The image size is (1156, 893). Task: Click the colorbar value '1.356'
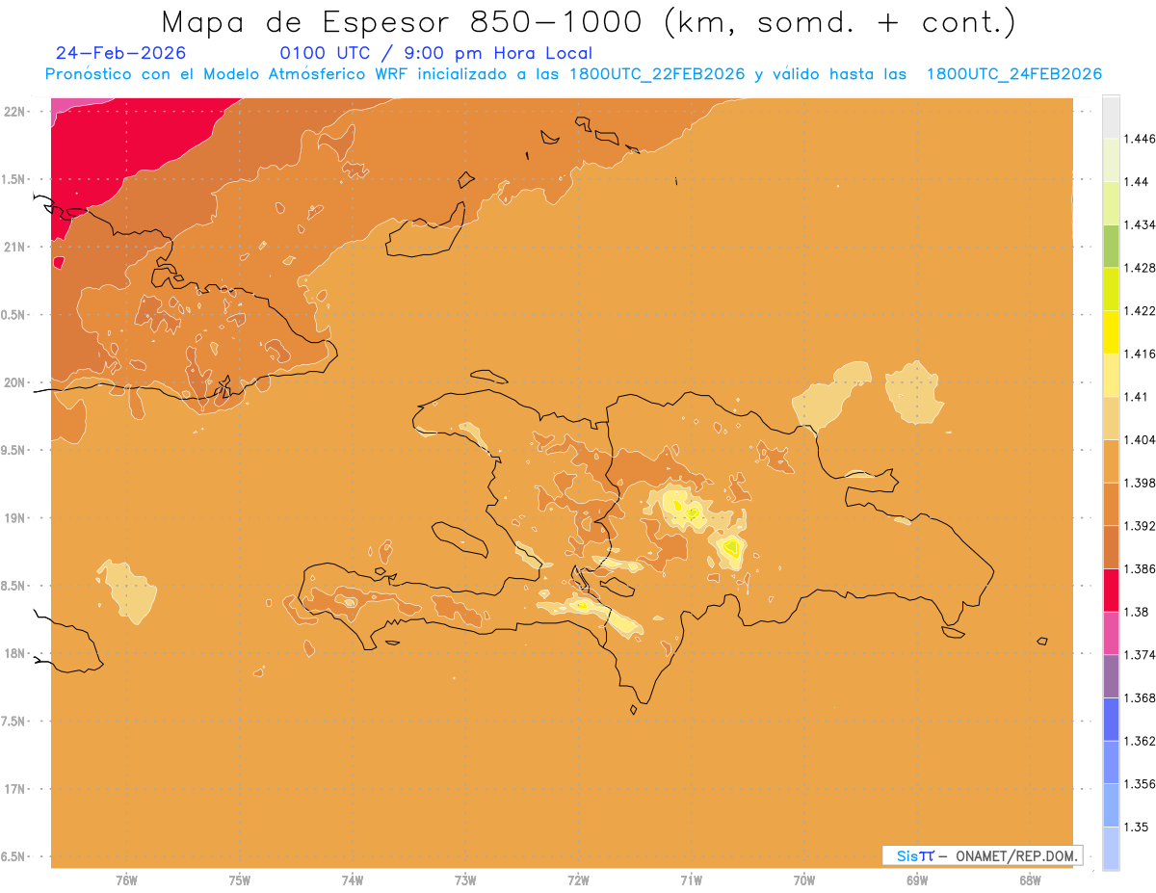pos(1141,784)
